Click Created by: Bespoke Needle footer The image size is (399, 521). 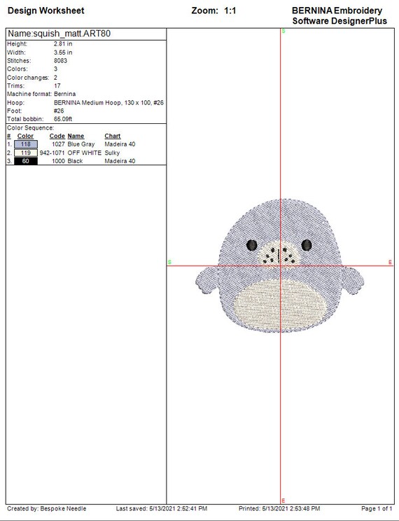46,508
